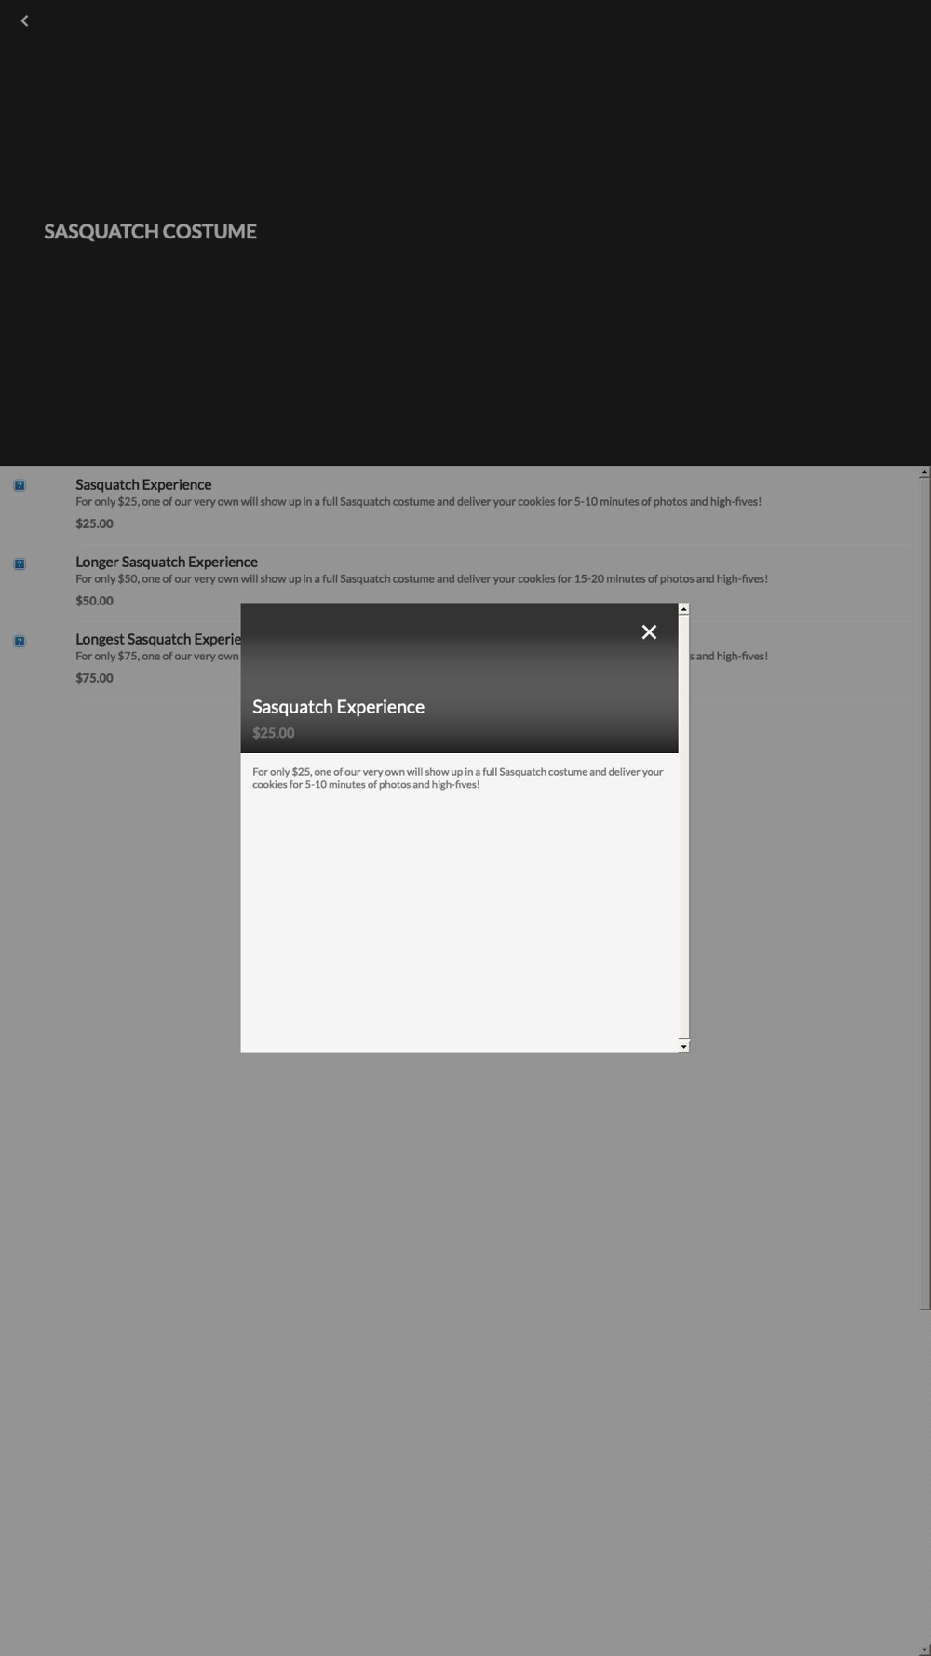931x1656 pixels.
Task: Go back using the top-left chevron
Action: coord(24,20)
